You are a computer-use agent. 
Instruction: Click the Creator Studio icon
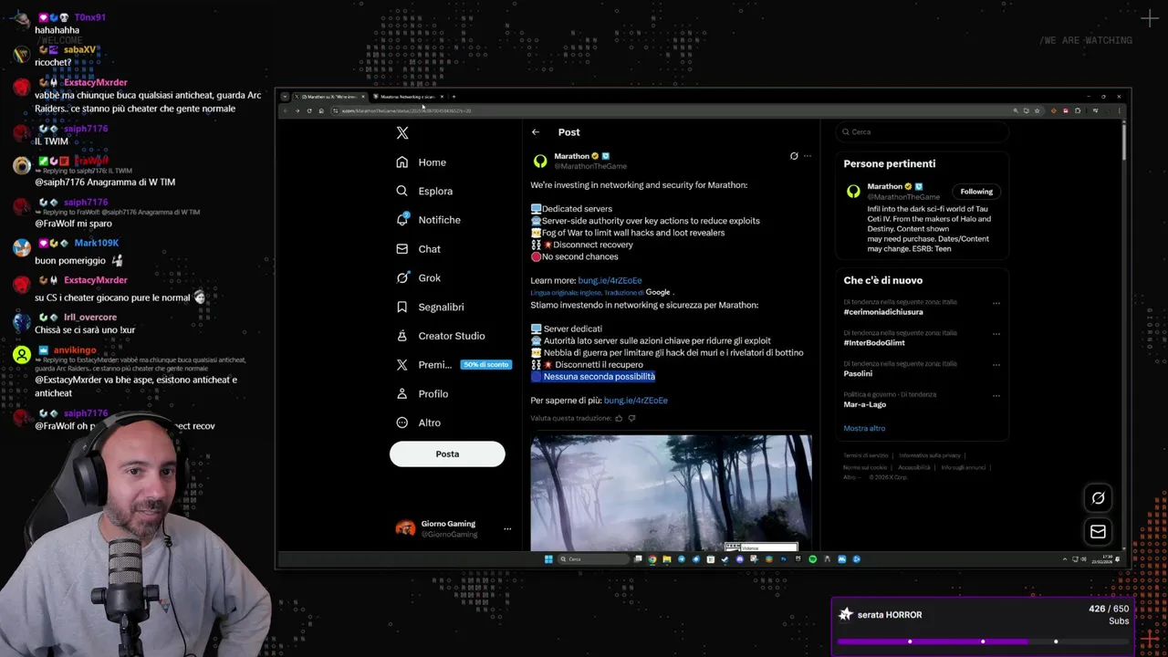tap(402, 336)
